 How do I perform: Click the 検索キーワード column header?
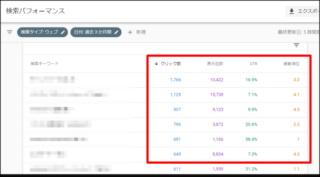click(x=44, y=64)
